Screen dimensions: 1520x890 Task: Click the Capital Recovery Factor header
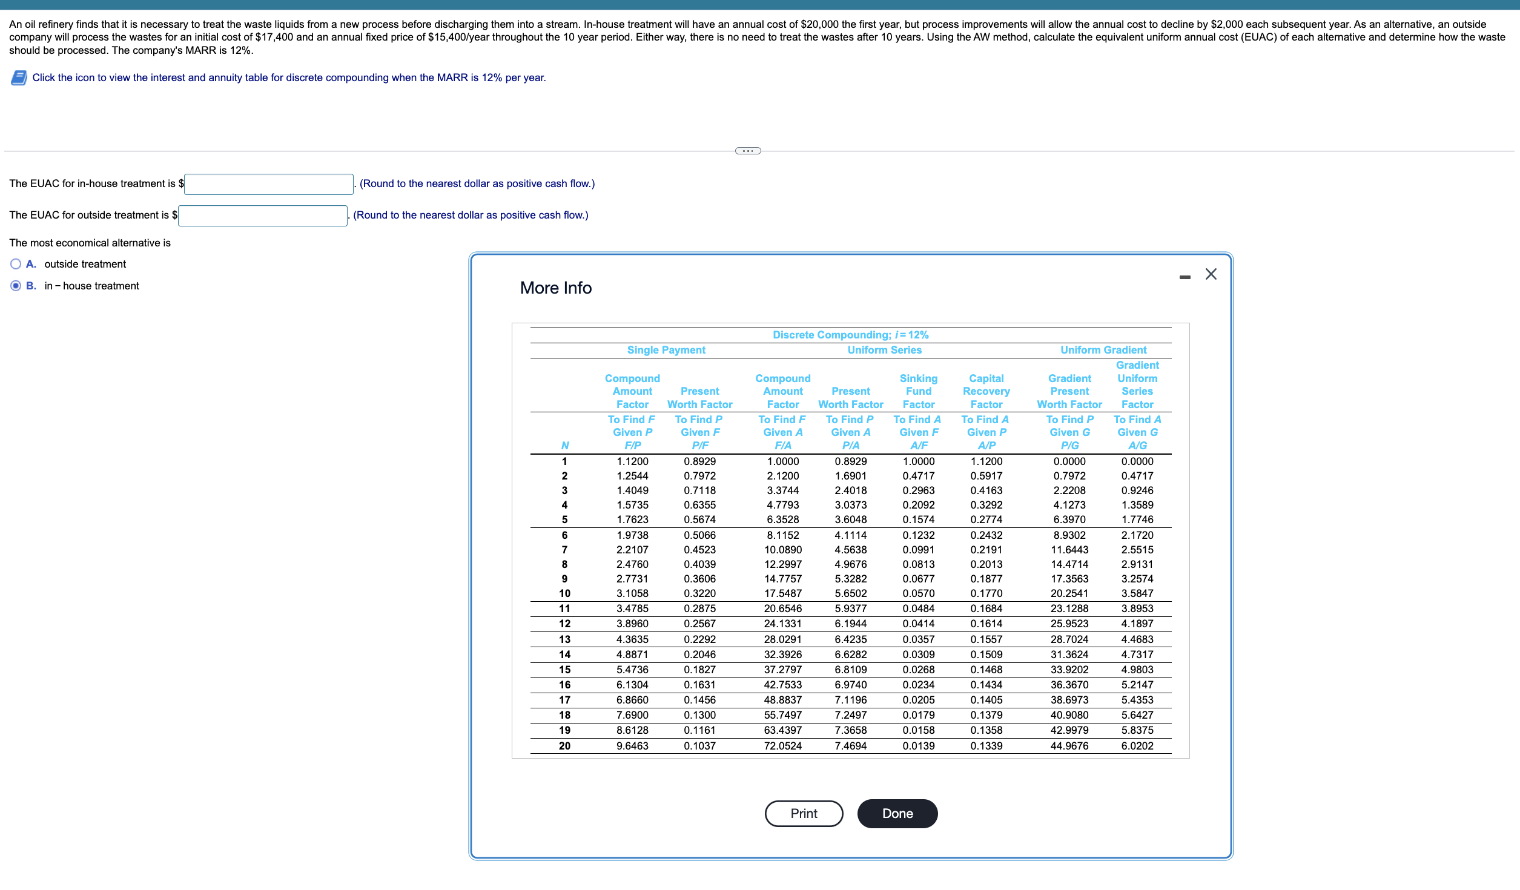point(986,391)
